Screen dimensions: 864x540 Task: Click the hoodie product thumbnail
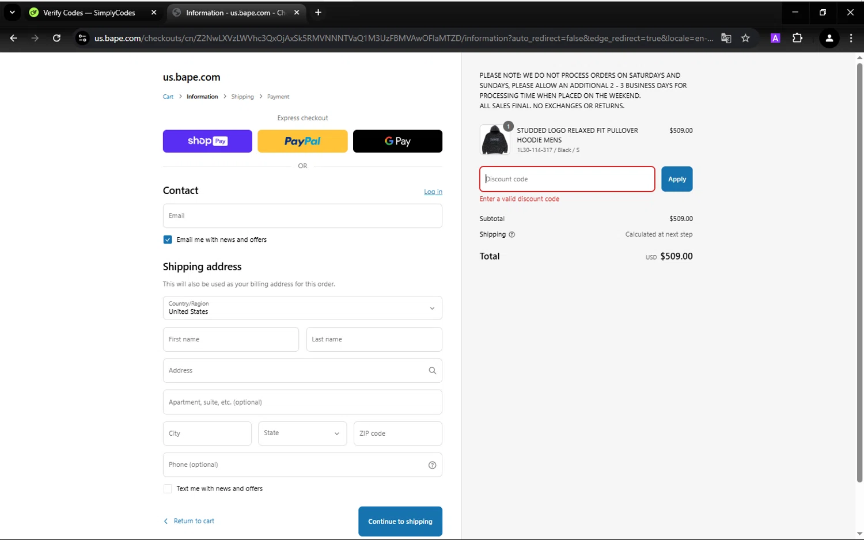pos(494,139)
